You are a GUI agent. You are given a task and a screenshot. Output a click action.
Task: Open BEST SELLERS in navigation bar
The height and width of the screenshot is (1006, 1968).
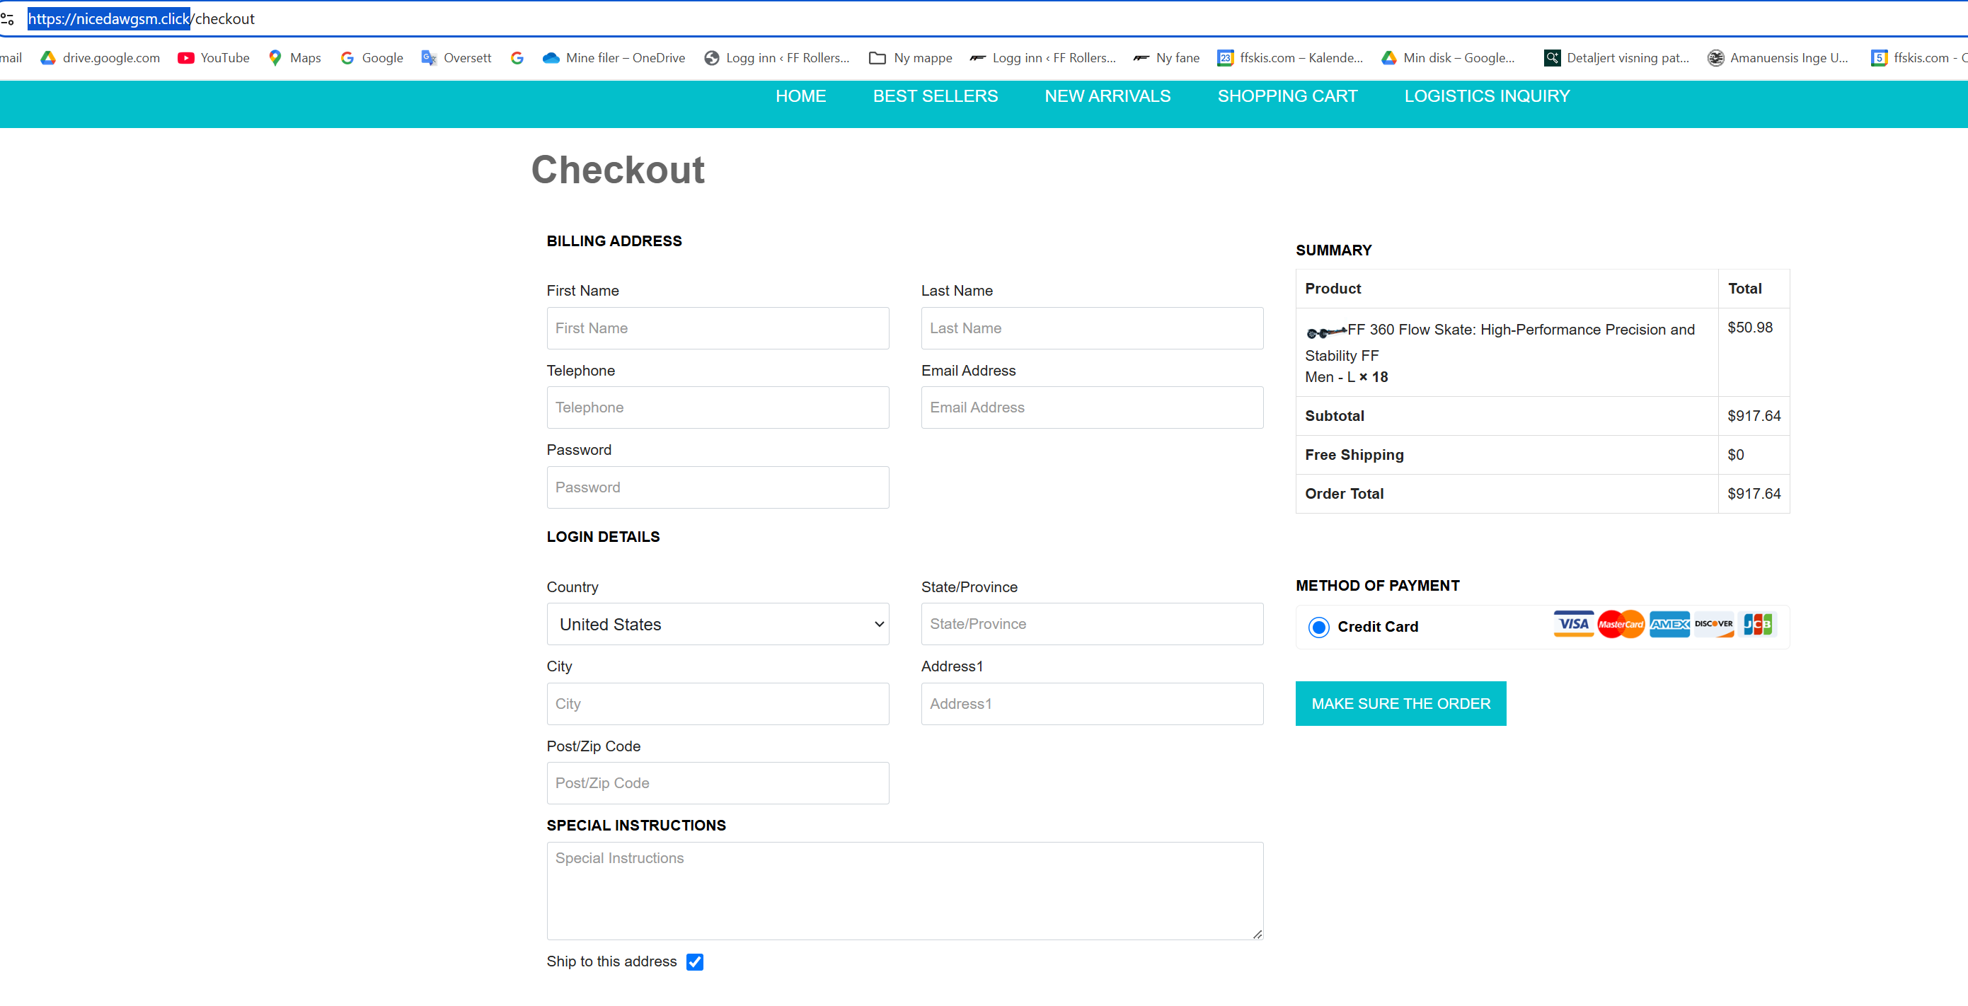(935, 96)
